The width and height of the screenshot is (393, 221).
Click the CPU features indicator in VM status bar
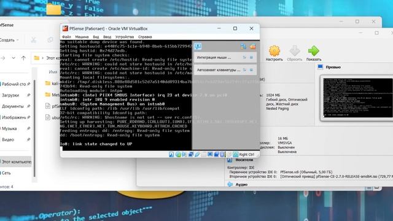click(222, 154)
